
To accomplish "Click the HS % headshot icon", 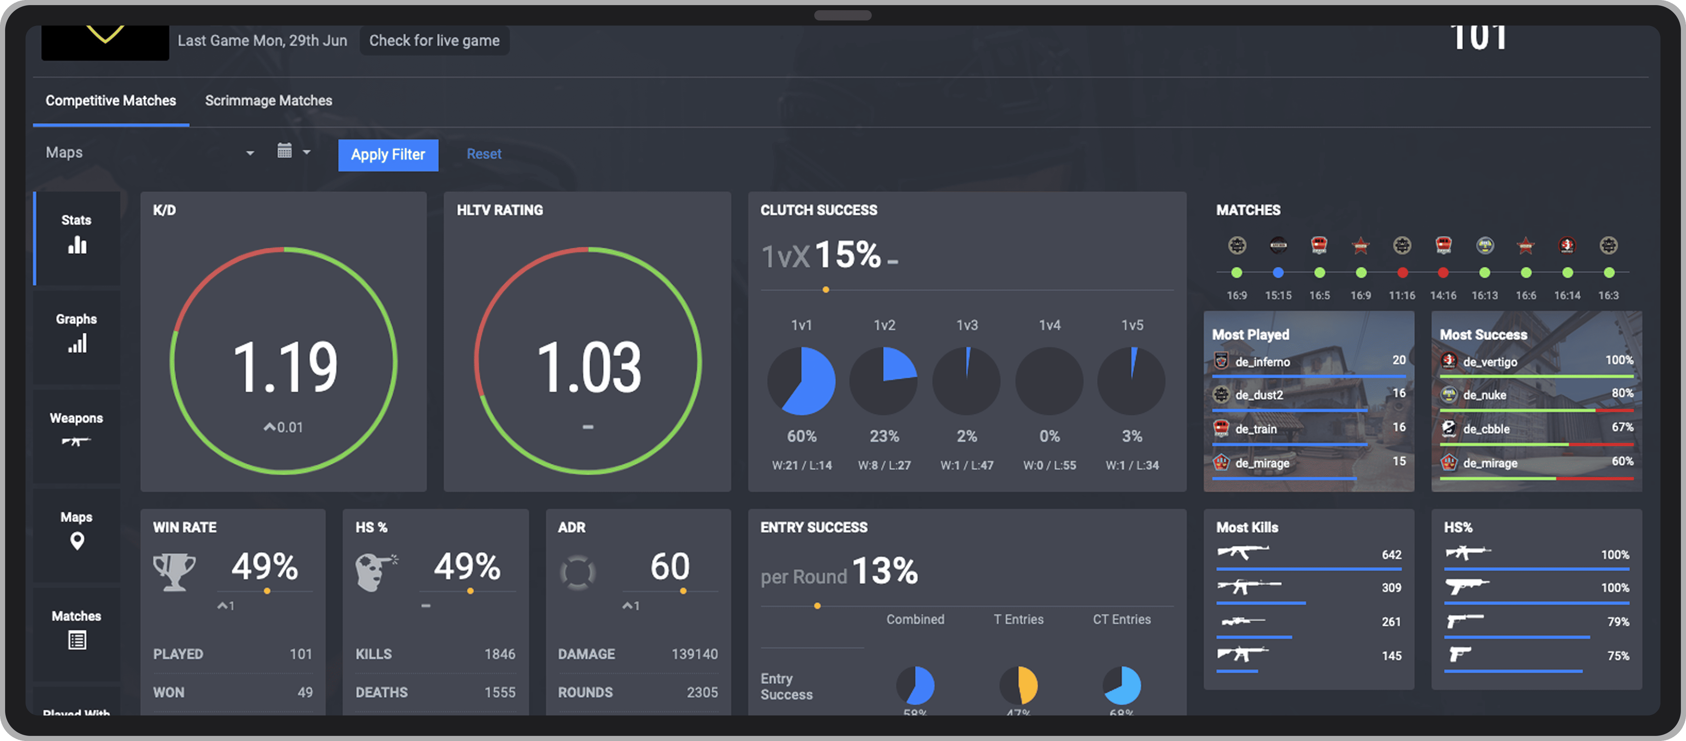I will (375, 571).
